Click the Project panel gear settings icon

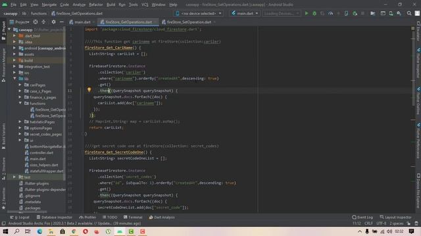[53, 22]
